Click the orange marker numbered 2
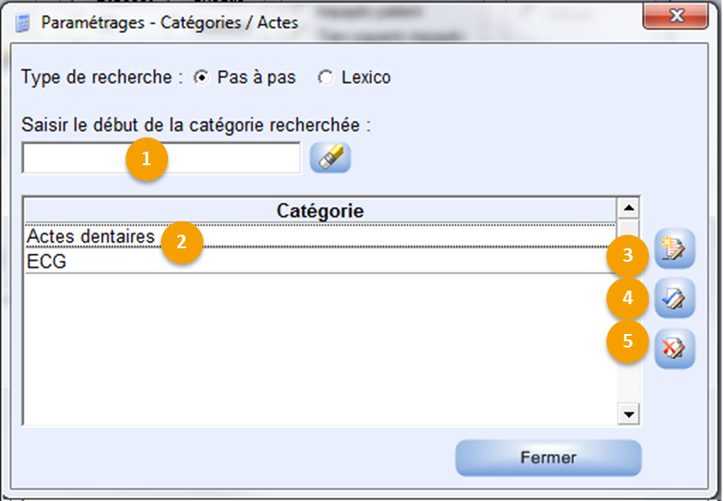This screenshot has width=723, height=501. coord(182,241)
